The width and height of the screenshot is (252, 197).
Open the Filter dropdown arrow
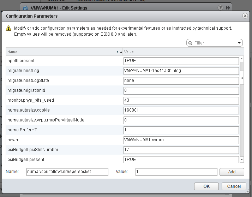[239, 43]
